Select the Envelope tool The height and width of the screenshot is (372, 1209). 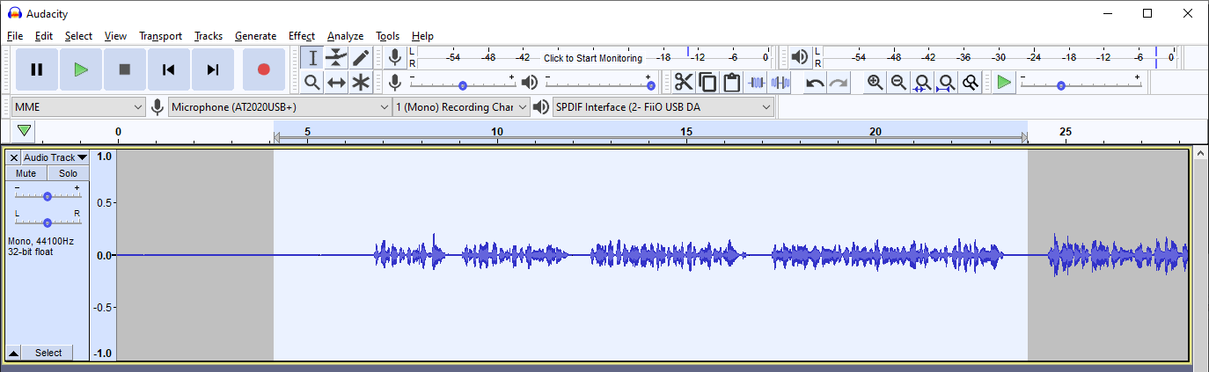point(336,58)
